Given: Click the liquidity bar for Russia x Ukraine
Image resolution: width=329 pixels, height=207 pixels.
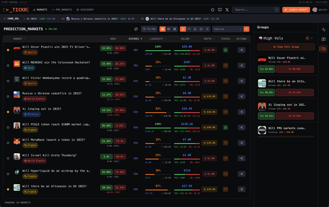Looking at the screenshot, I should [x=158, y=97].
